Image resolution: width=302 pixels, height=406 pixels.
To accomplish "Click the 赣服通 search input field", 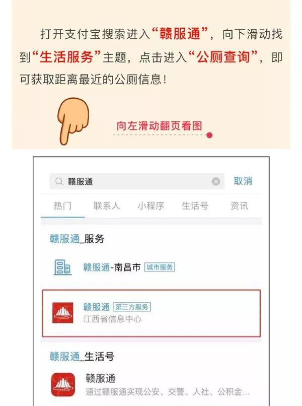I will (136, 181).
